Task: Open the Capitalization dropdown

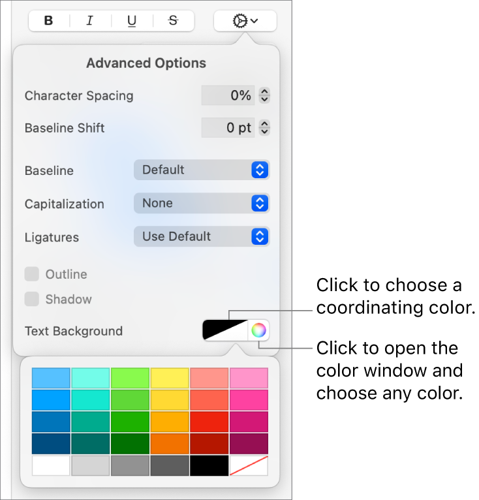Action: point(202,204)
